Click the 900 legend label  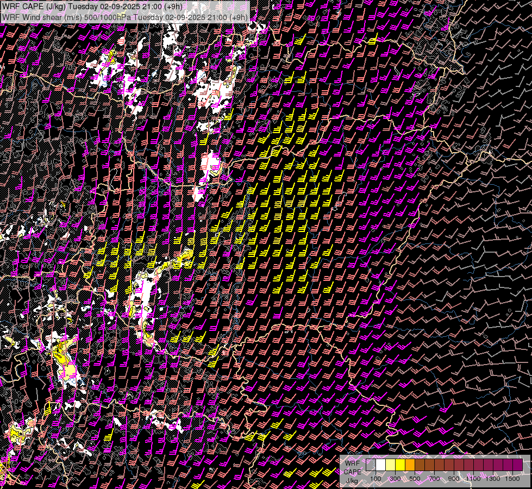point(454,479)
